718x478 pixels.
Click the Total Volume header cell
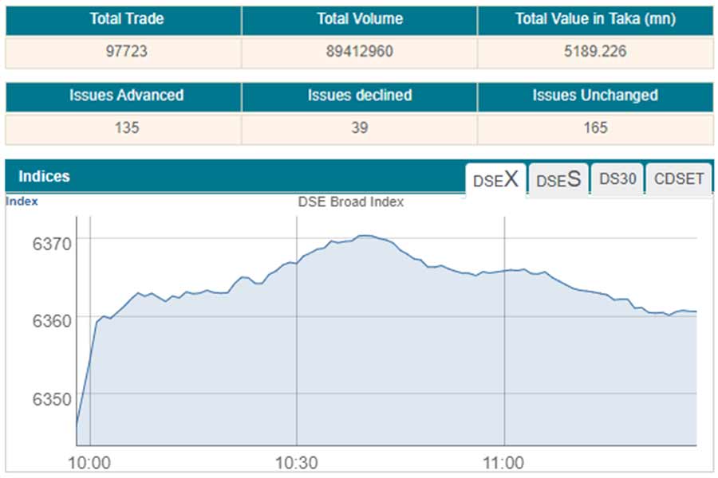pyautogui.click(x=360, y=19)
